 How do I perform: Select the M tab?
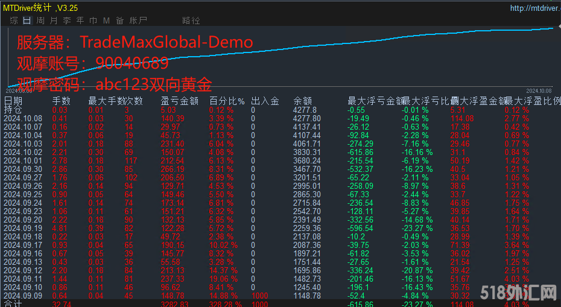[x=106, y=21]
